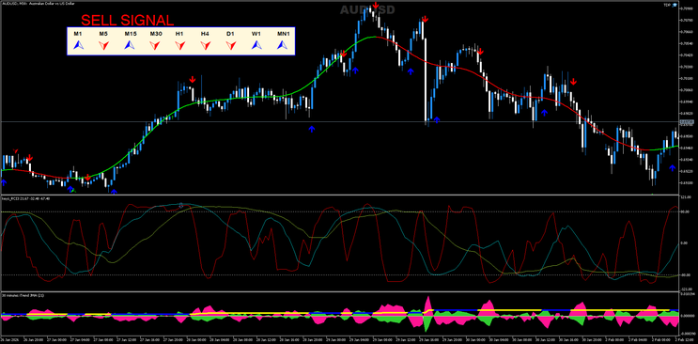Screen dimensions: 698x344
Task: Click the M15 timeframe label
Action: [x=131, y=34]
